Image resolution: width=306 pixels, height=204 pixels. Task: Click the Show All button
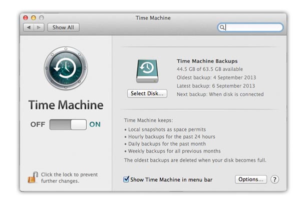tap(64, 27)
